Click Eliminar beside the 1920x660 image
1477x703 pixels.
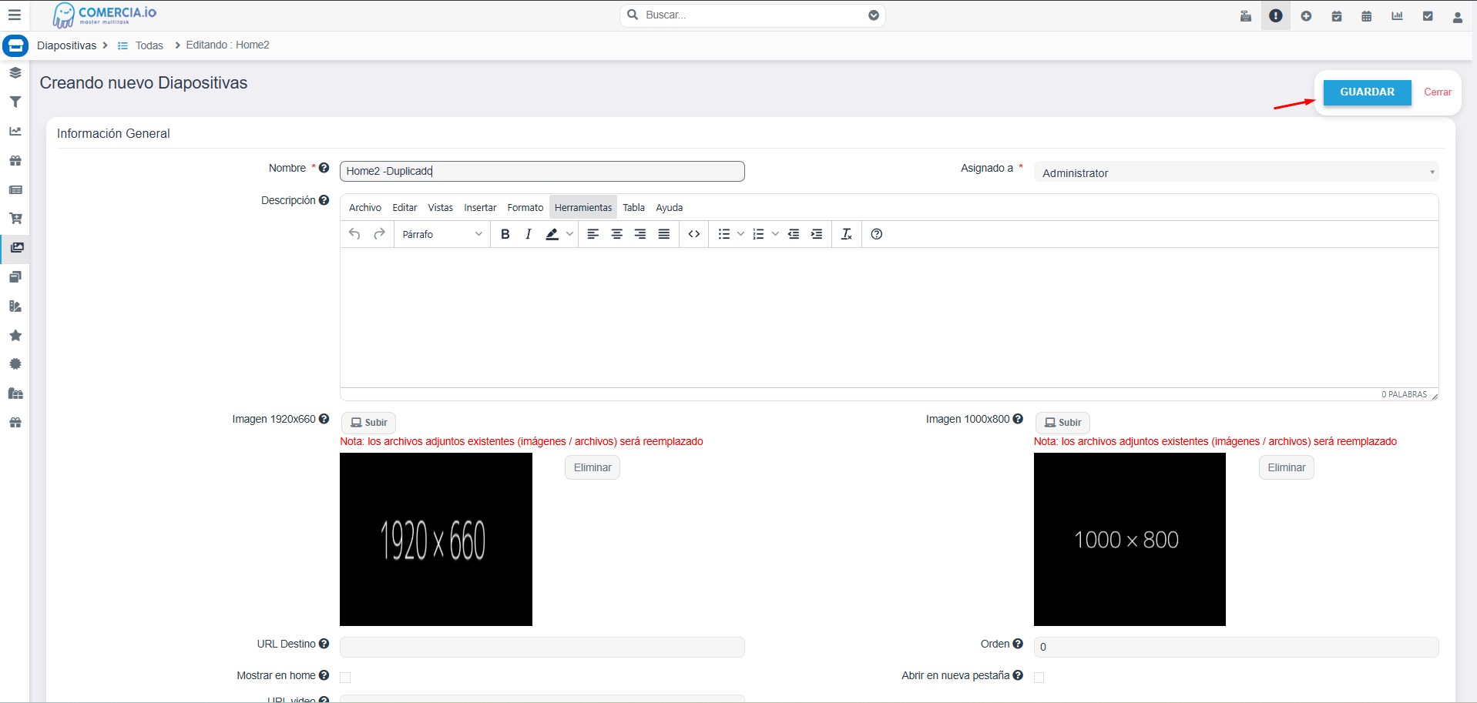592,467
